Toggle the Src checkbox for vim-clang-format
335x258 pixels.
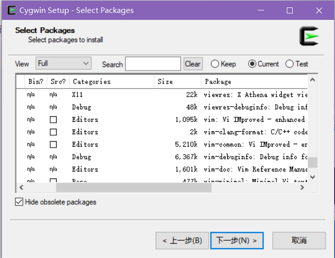pyautogui.click(x=53, y=132)
